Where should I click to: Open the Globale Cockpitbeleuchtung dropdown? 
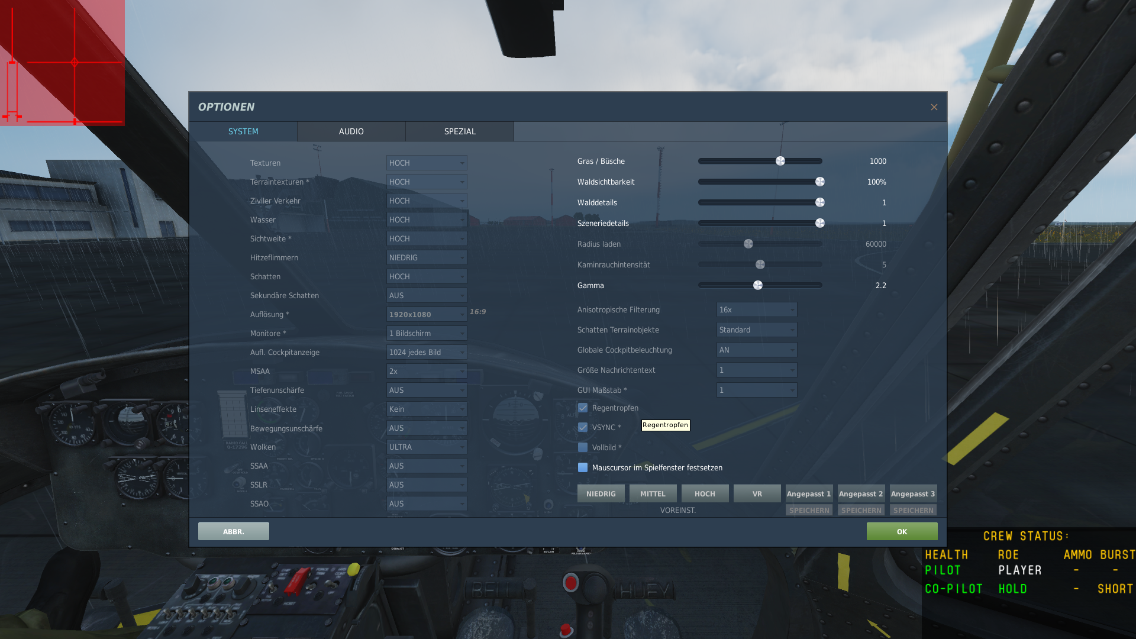pos(757,350)
